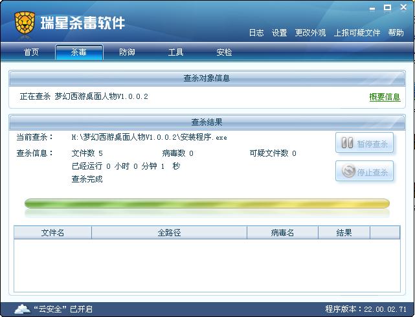Click the 暂停查杀 button
This screenshot has height=317, width=415.
click(365, 143)
